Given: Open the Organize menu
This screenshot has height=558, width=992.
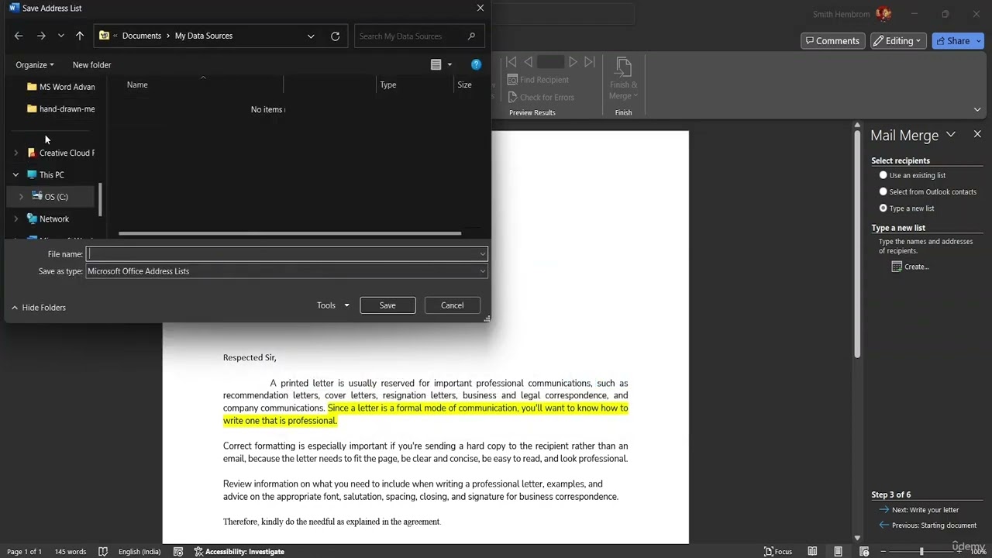Looking at the screenshot, I should (x=35, y=65).
